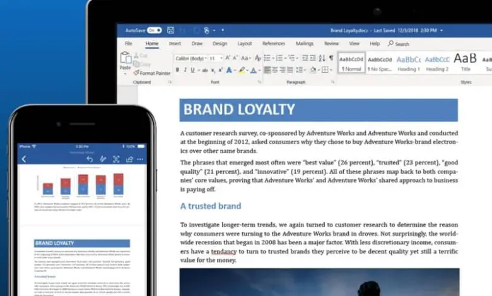Tap the back chevron on phone Word
This screenshot has height=296, width=492.
click(x=24, y=159)
